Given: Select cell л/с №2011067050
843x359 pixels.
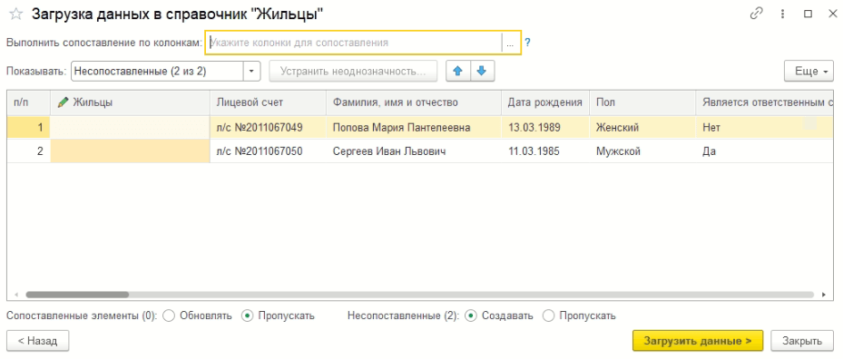Looking at the screenshot, I should point(268,151).
